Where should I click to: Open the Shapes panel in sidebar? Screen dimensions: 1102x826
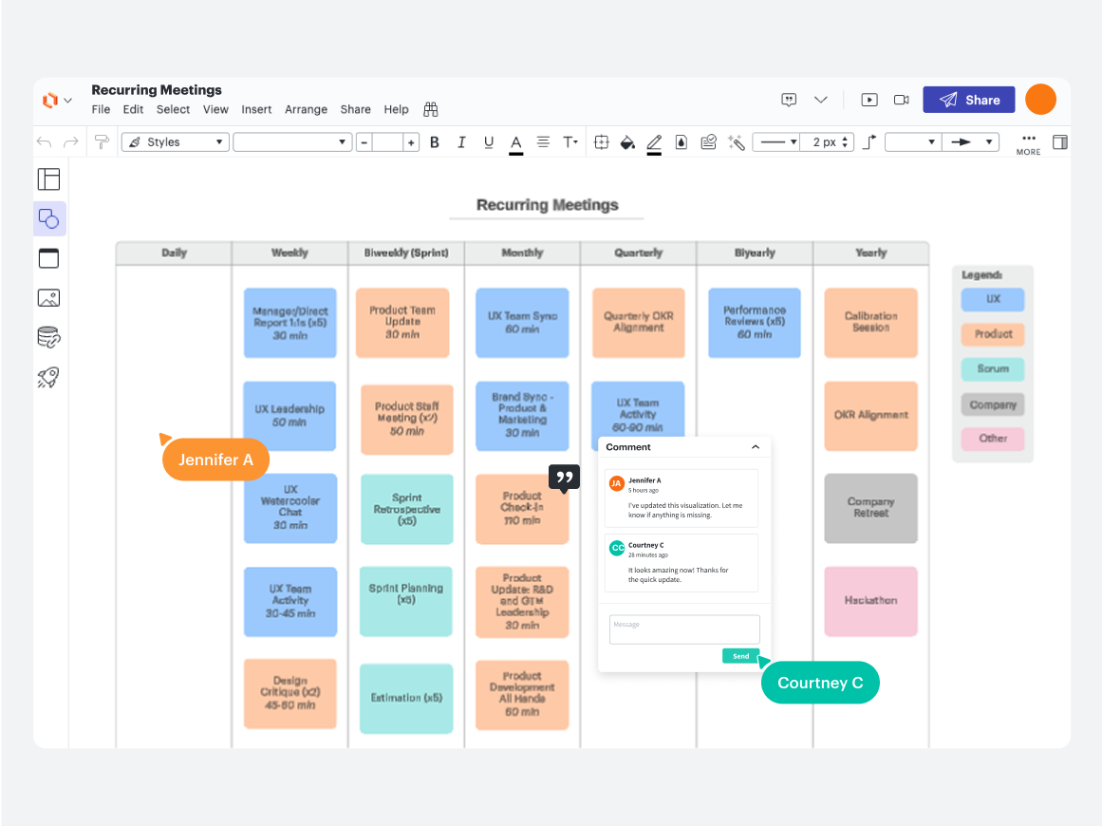48,218
